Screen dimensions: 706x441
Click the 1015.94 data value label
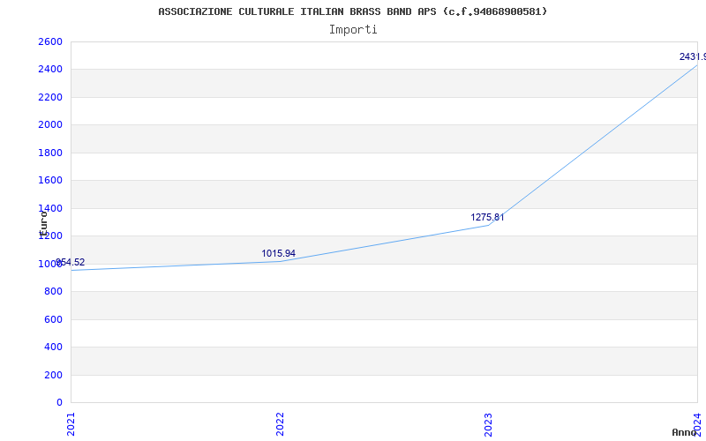[x=278, y=253]
